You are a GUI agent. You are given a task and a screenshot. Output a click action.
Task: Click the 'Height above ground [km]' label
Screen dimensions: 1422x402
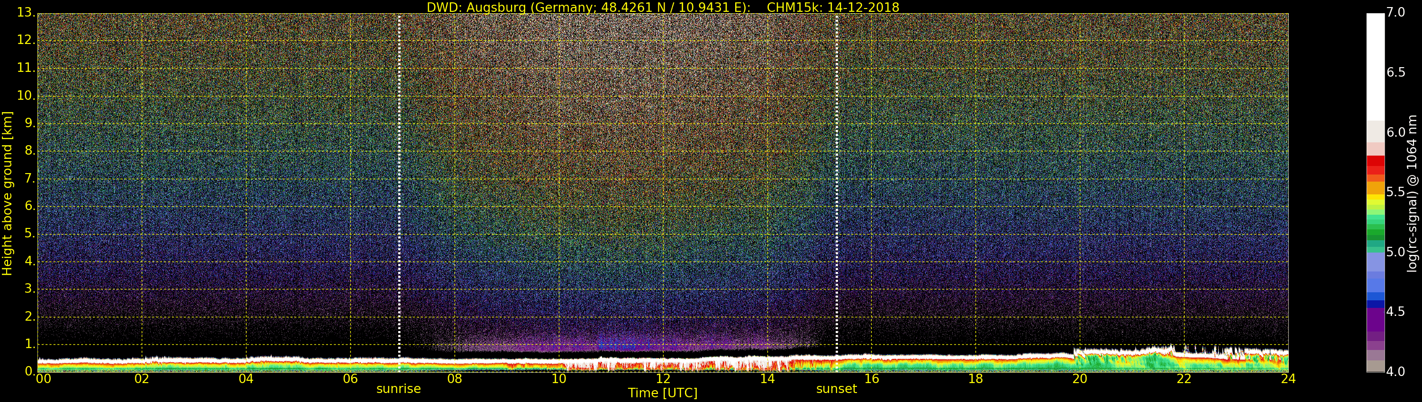pyautogui.click(x=7, y=193)
